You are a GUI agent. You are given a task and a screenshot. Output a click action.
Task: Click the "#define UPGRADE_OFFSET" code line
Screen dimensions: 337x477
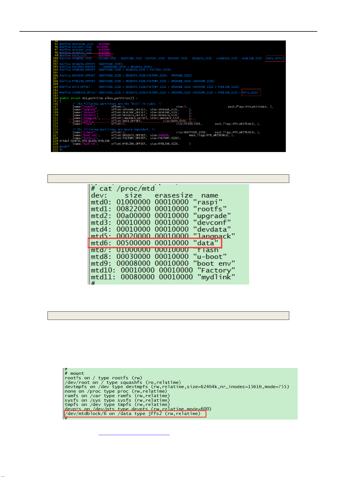tap(115, 70)
